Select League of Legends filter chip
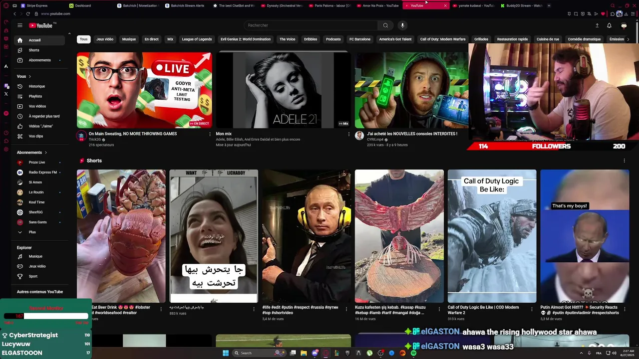 [x=197, y=39]
